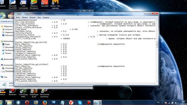Viewport: 187px width, 105px height.
Task: Switch to Explorer folder in taskbar
Action: coord(9,103)
